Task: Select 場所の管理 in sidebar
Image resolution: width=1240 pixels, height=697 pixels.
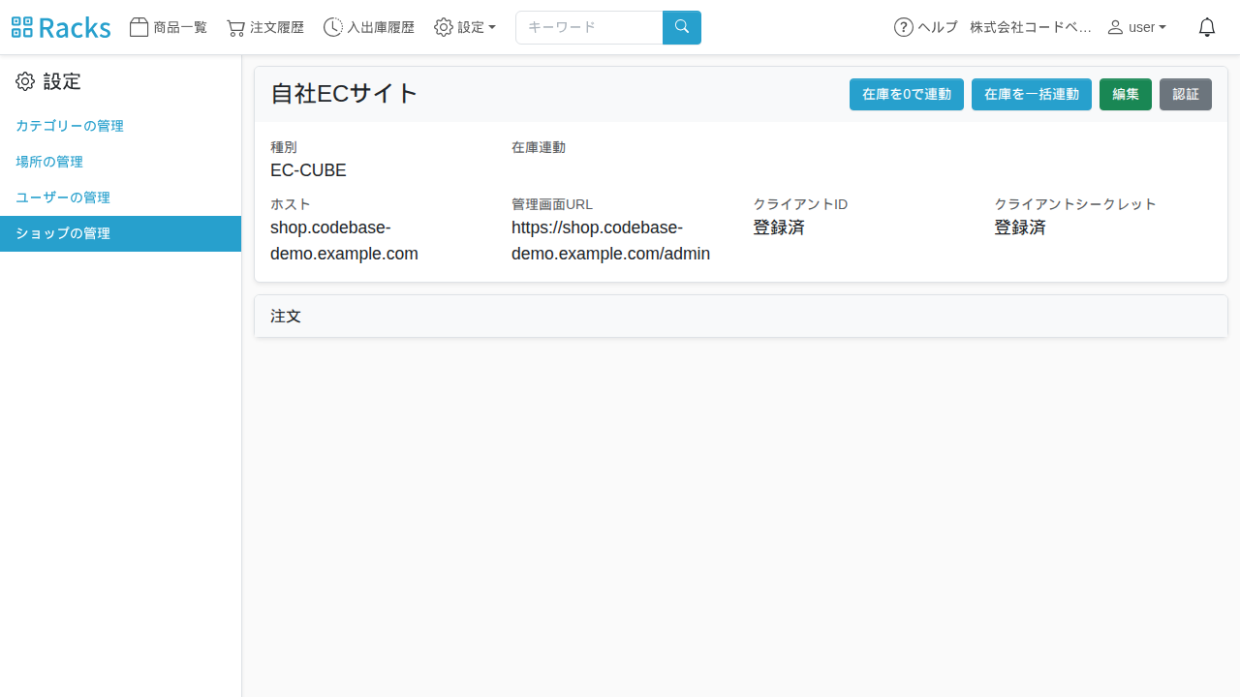Action: coord(49,162)
